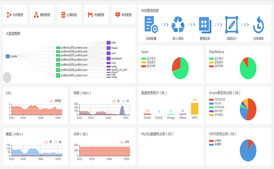Screen dimensions: 274x169
Task: Open the 协同管理 menu tile
Action: coord(15,15)
